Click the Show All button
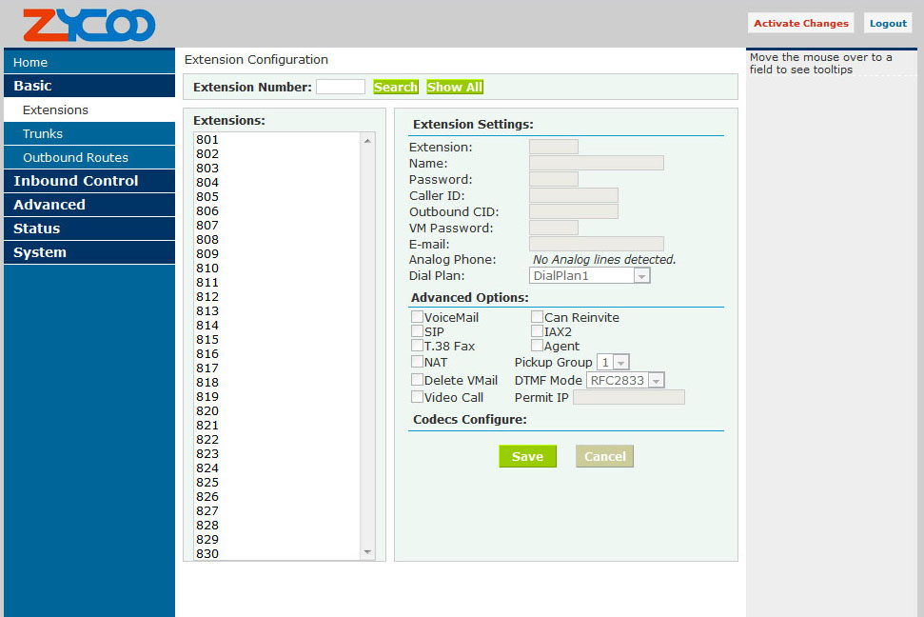 point(454,87)
